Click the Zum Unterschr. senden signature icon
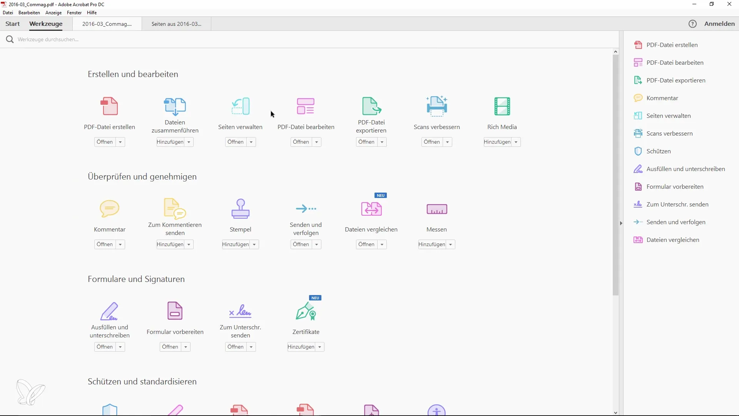This screenshot has width=739, height=416. (240, 311)
